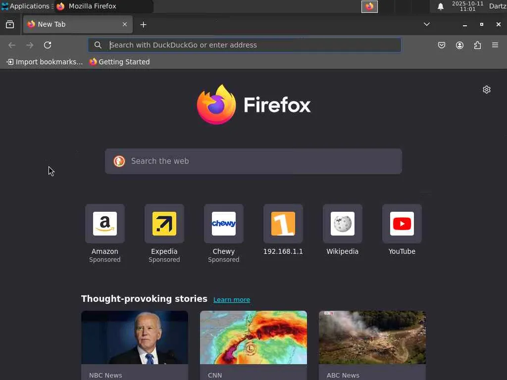Follow the Learn more link
This screenshot has height=380, width=507.
[232, 299]
